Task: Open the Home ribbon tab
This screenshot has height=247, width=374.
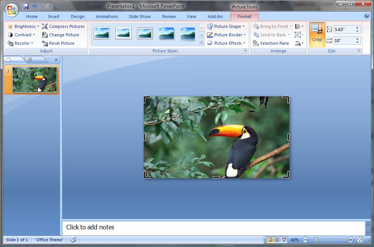Action: 32,16
